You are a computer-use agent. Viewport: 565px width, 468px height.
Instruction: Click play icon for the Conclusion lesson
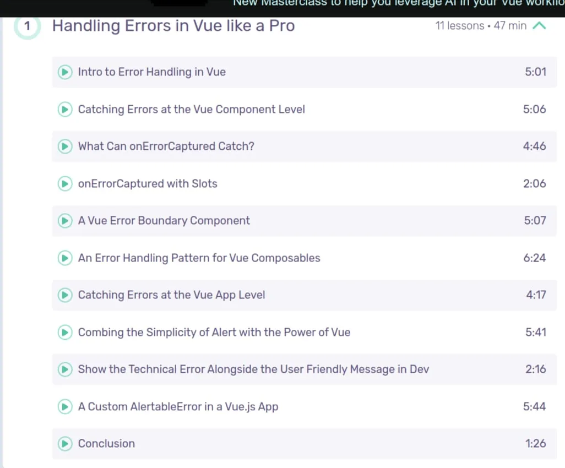coord(65,444)
